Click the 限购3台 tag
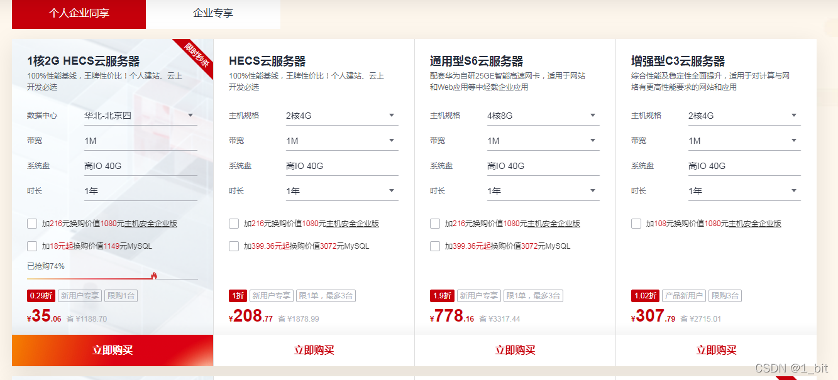 coord(725,296)
